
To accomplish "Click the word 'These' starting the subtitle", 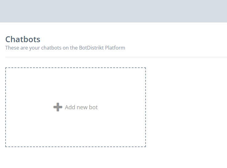I will pyautogui.click(x=12, y=48).
